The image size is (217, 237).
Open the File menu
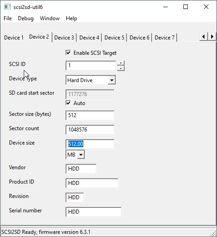pos(8,18)
